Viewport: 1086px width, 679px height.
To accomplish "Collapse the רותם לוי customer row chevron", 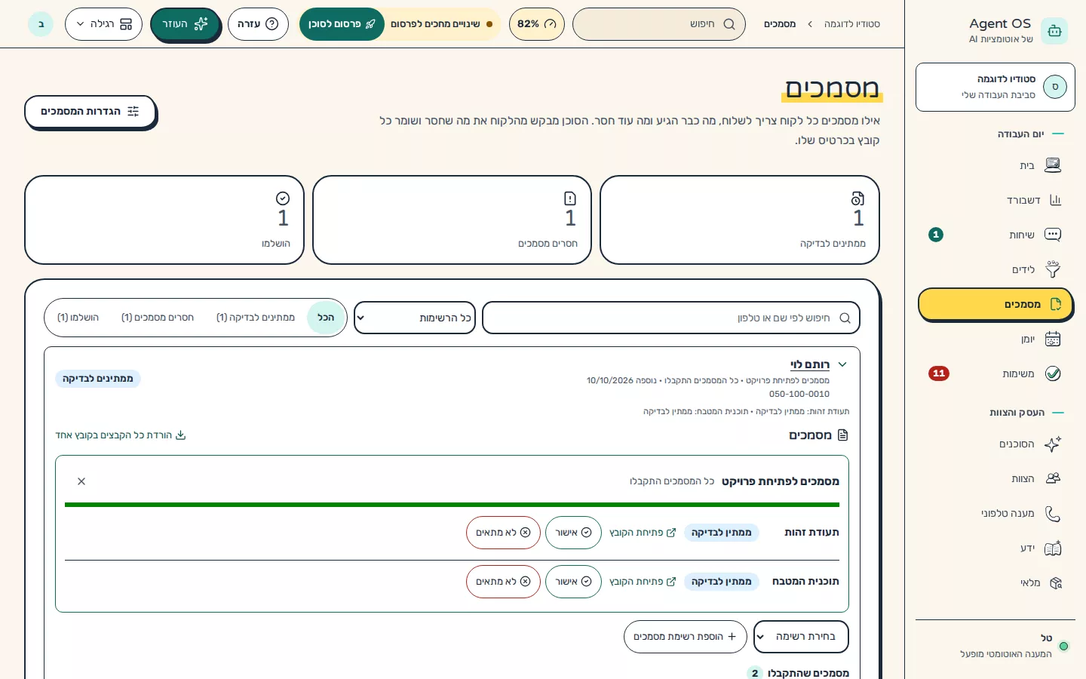I will tap(842, 364).
